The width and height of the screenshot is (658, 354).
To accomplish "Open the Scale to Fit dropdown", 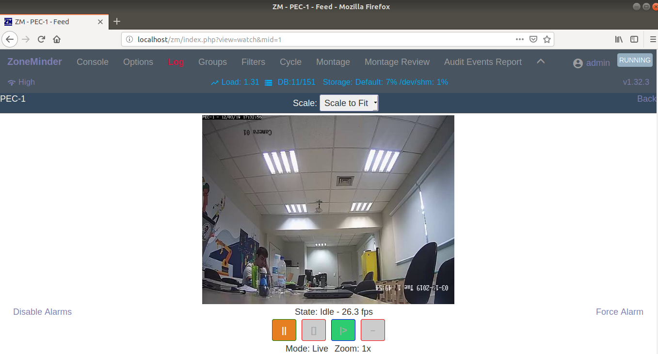I will pyautogui.click(x=349, y=103).
